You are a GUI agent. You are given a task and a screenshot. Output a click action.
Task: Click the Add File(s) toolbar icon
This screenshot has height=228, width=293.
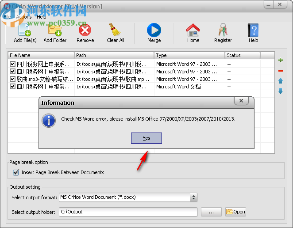tap(25, 30)
